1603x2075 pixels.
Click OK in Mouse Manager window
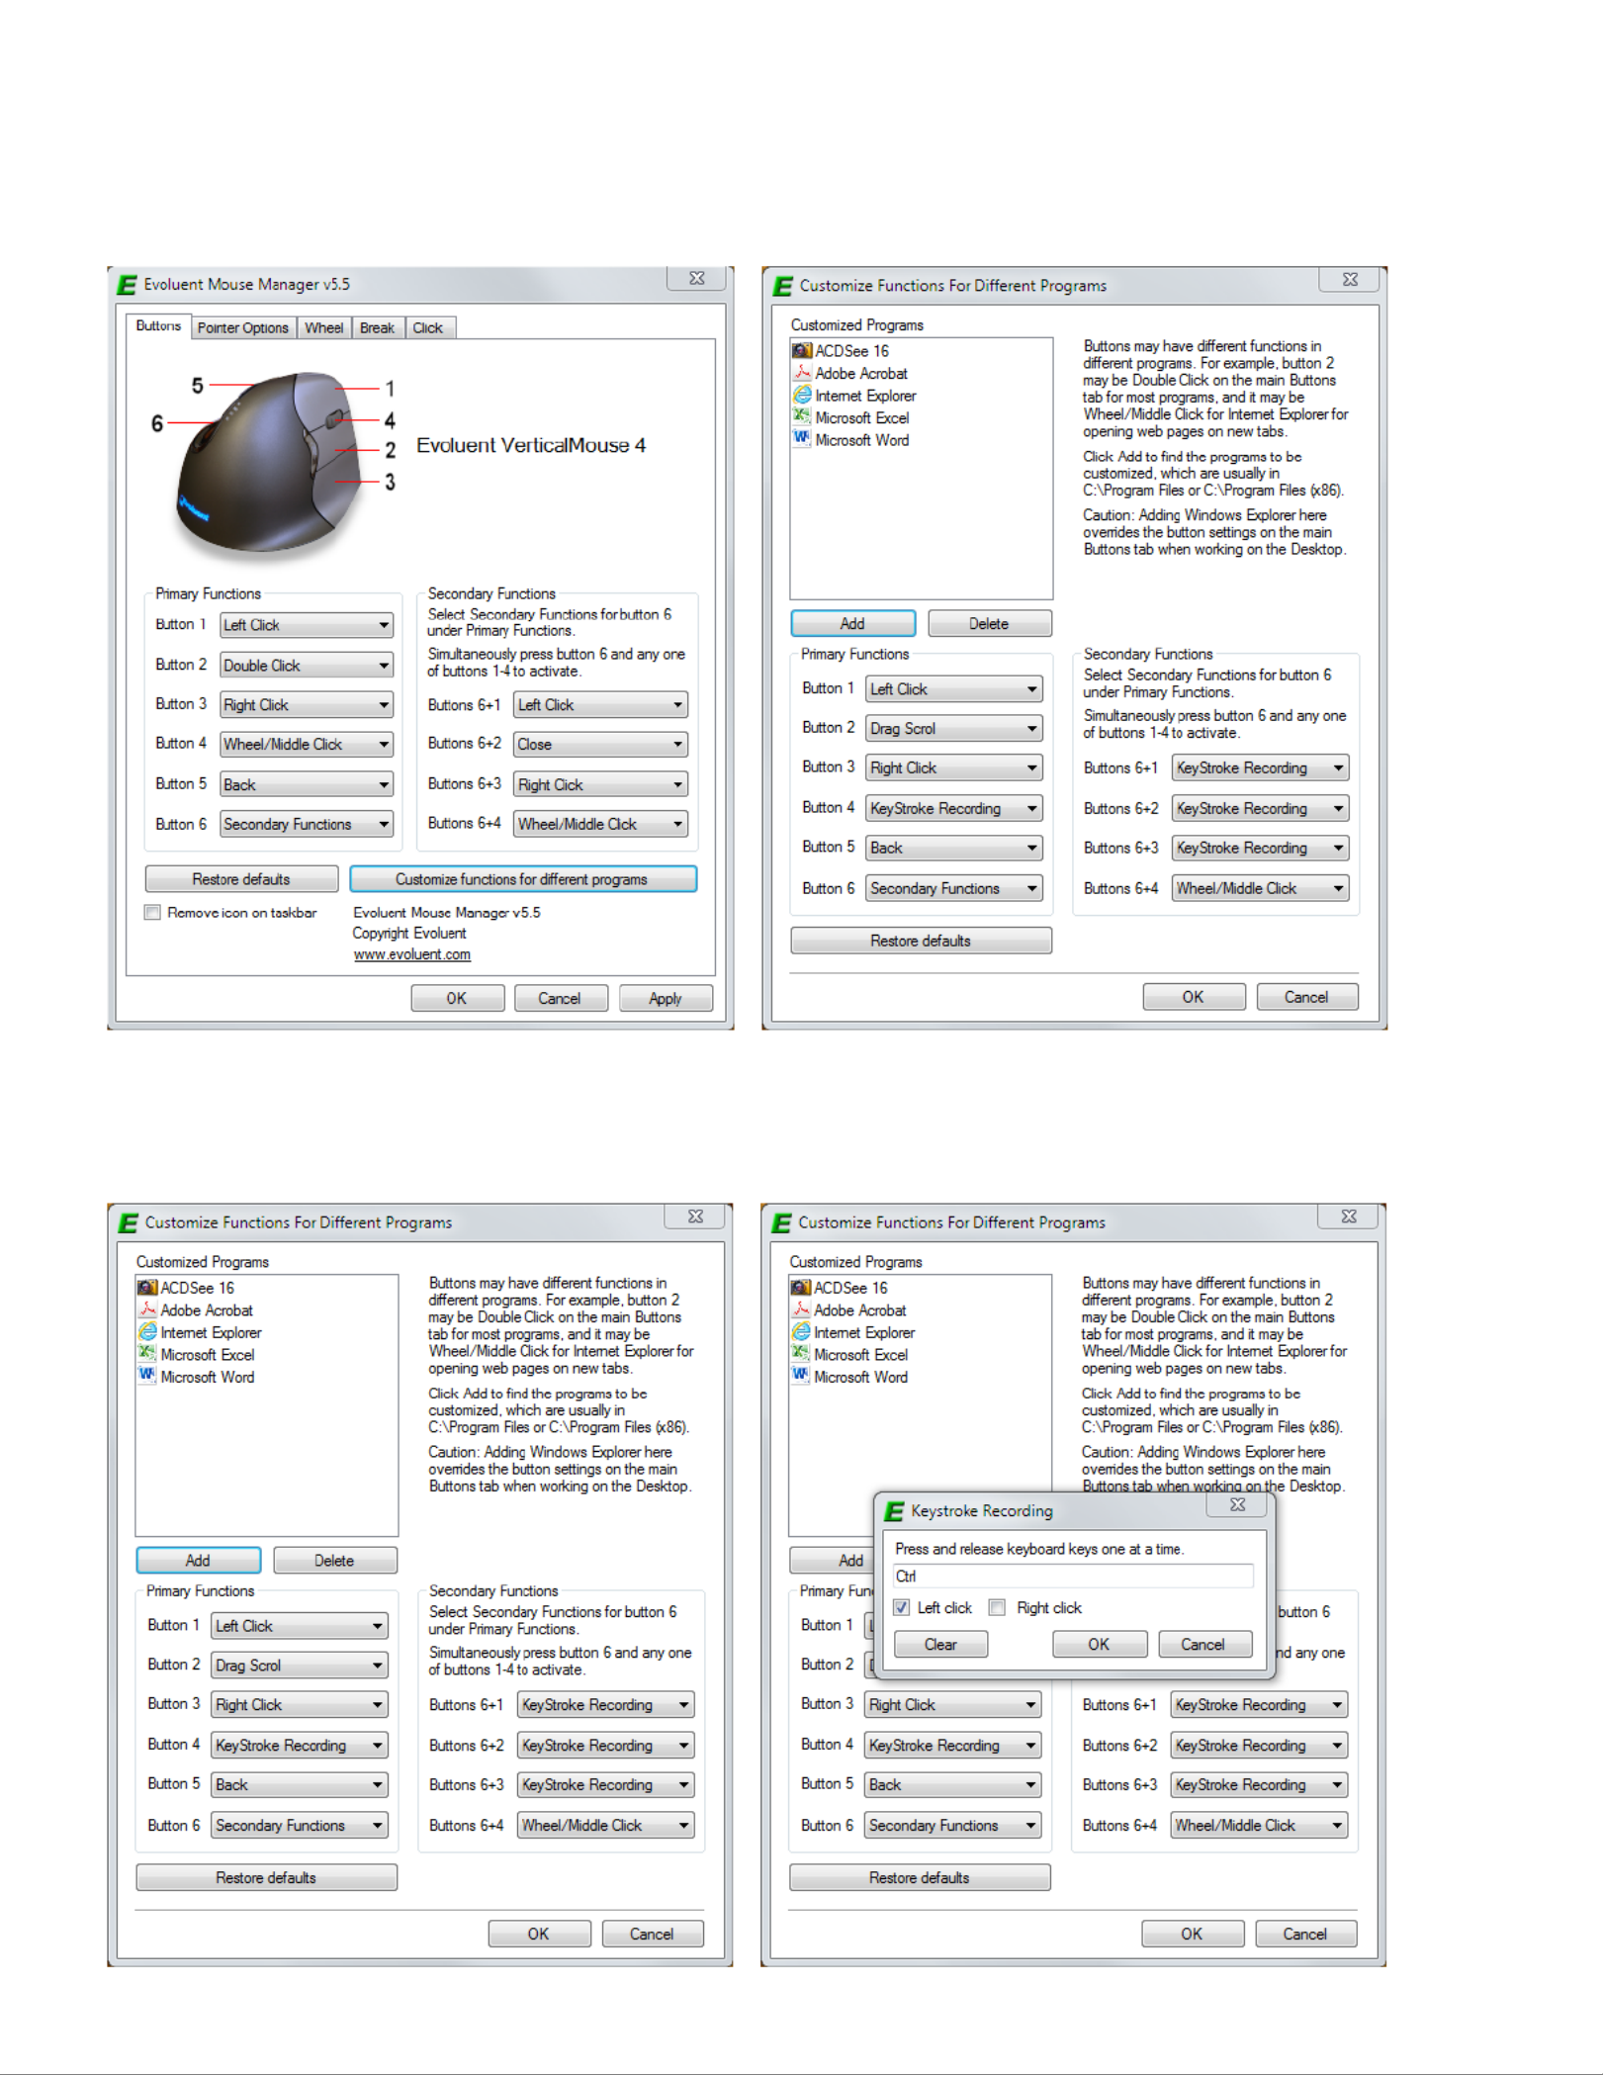pos(457,998)
